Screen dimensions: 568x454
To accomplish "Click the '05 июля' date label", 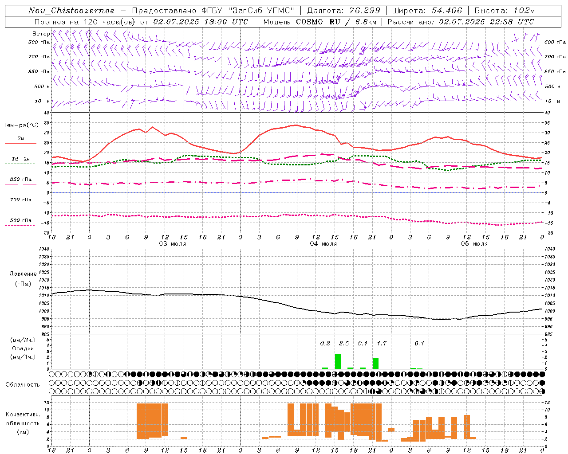I will point(474,244).
